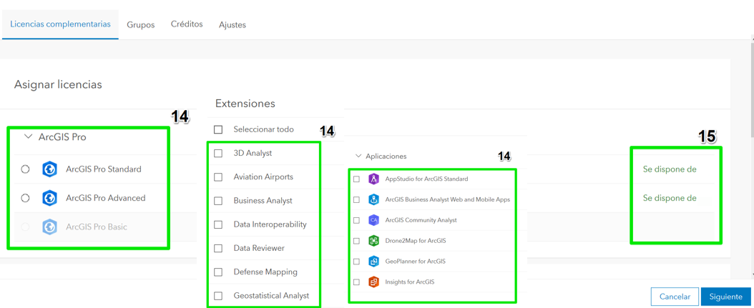This screenshot has height=308, width=754.
Task: Click the Se dispone de text in the ArcGIS Pro Standard row
Action: tap(670, 169)
